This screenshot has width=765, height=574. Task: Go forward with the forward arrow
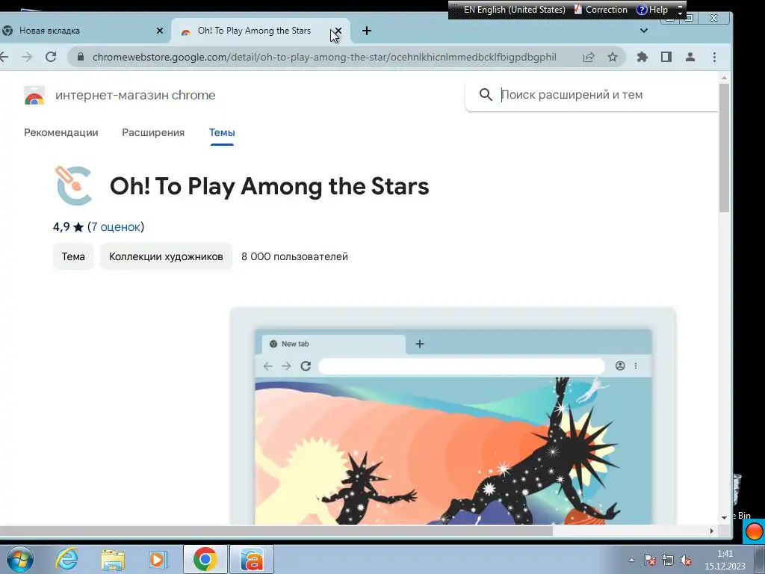pyautogui.click(x=27, y=57)
